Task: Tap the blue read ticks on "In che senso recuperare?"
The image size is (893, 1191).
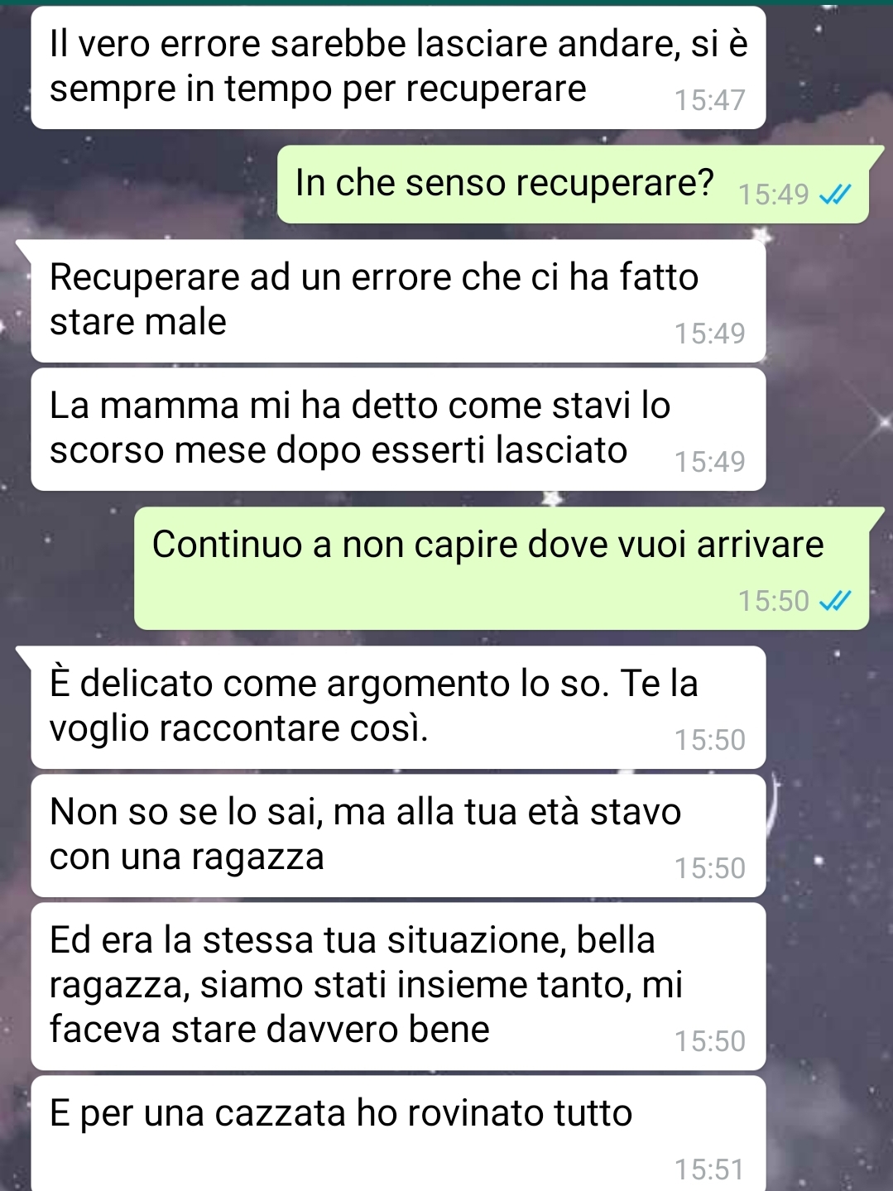Action: [834, 194]
